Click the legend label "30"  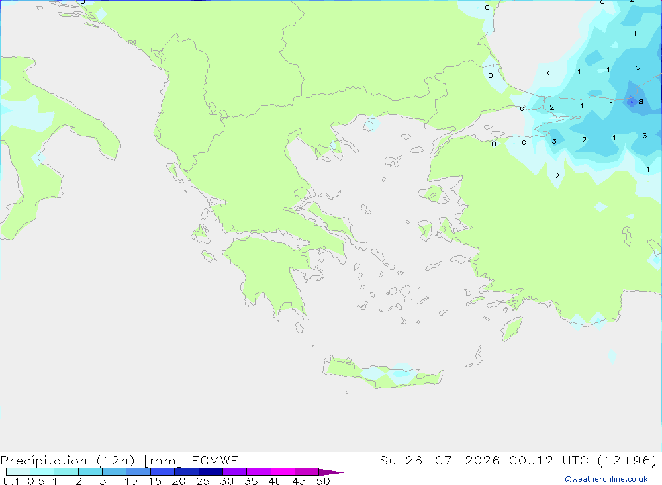click(226, 481)
